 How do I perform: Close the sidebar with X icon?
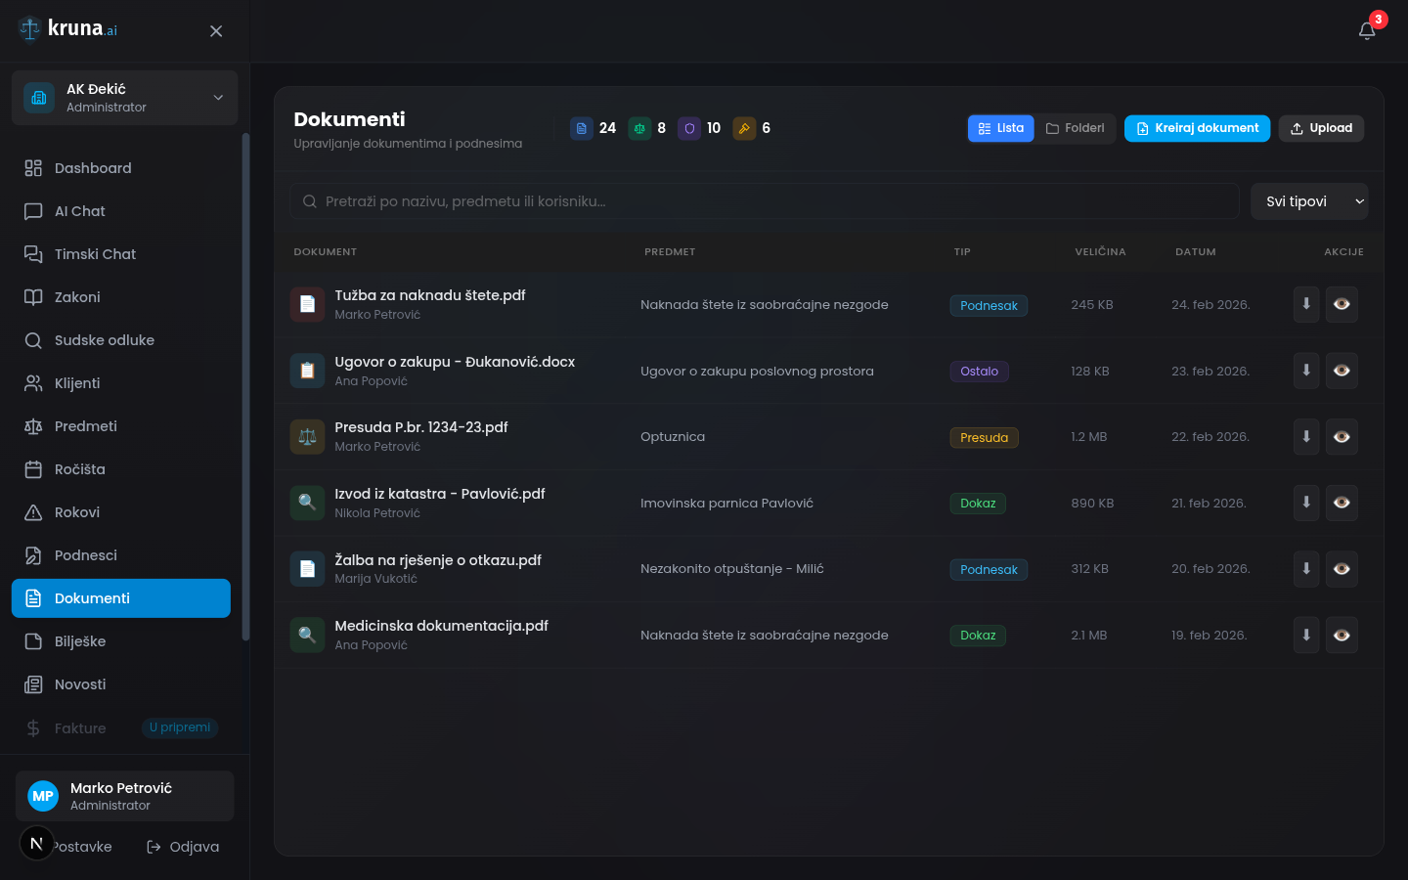pyautogui.click(x=216, y=31)
